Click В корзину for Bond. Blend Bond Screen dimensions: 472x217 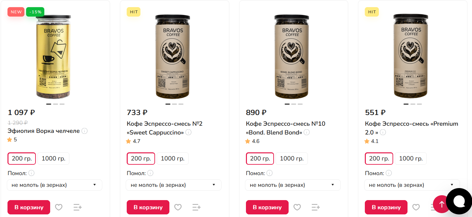tap(267, 207)
